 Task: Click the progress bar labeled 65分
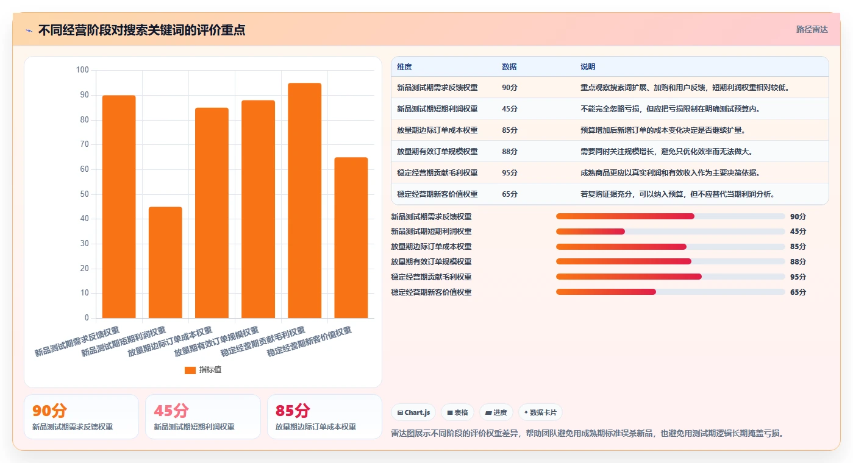pyautogui.click(x=671, y=292)
